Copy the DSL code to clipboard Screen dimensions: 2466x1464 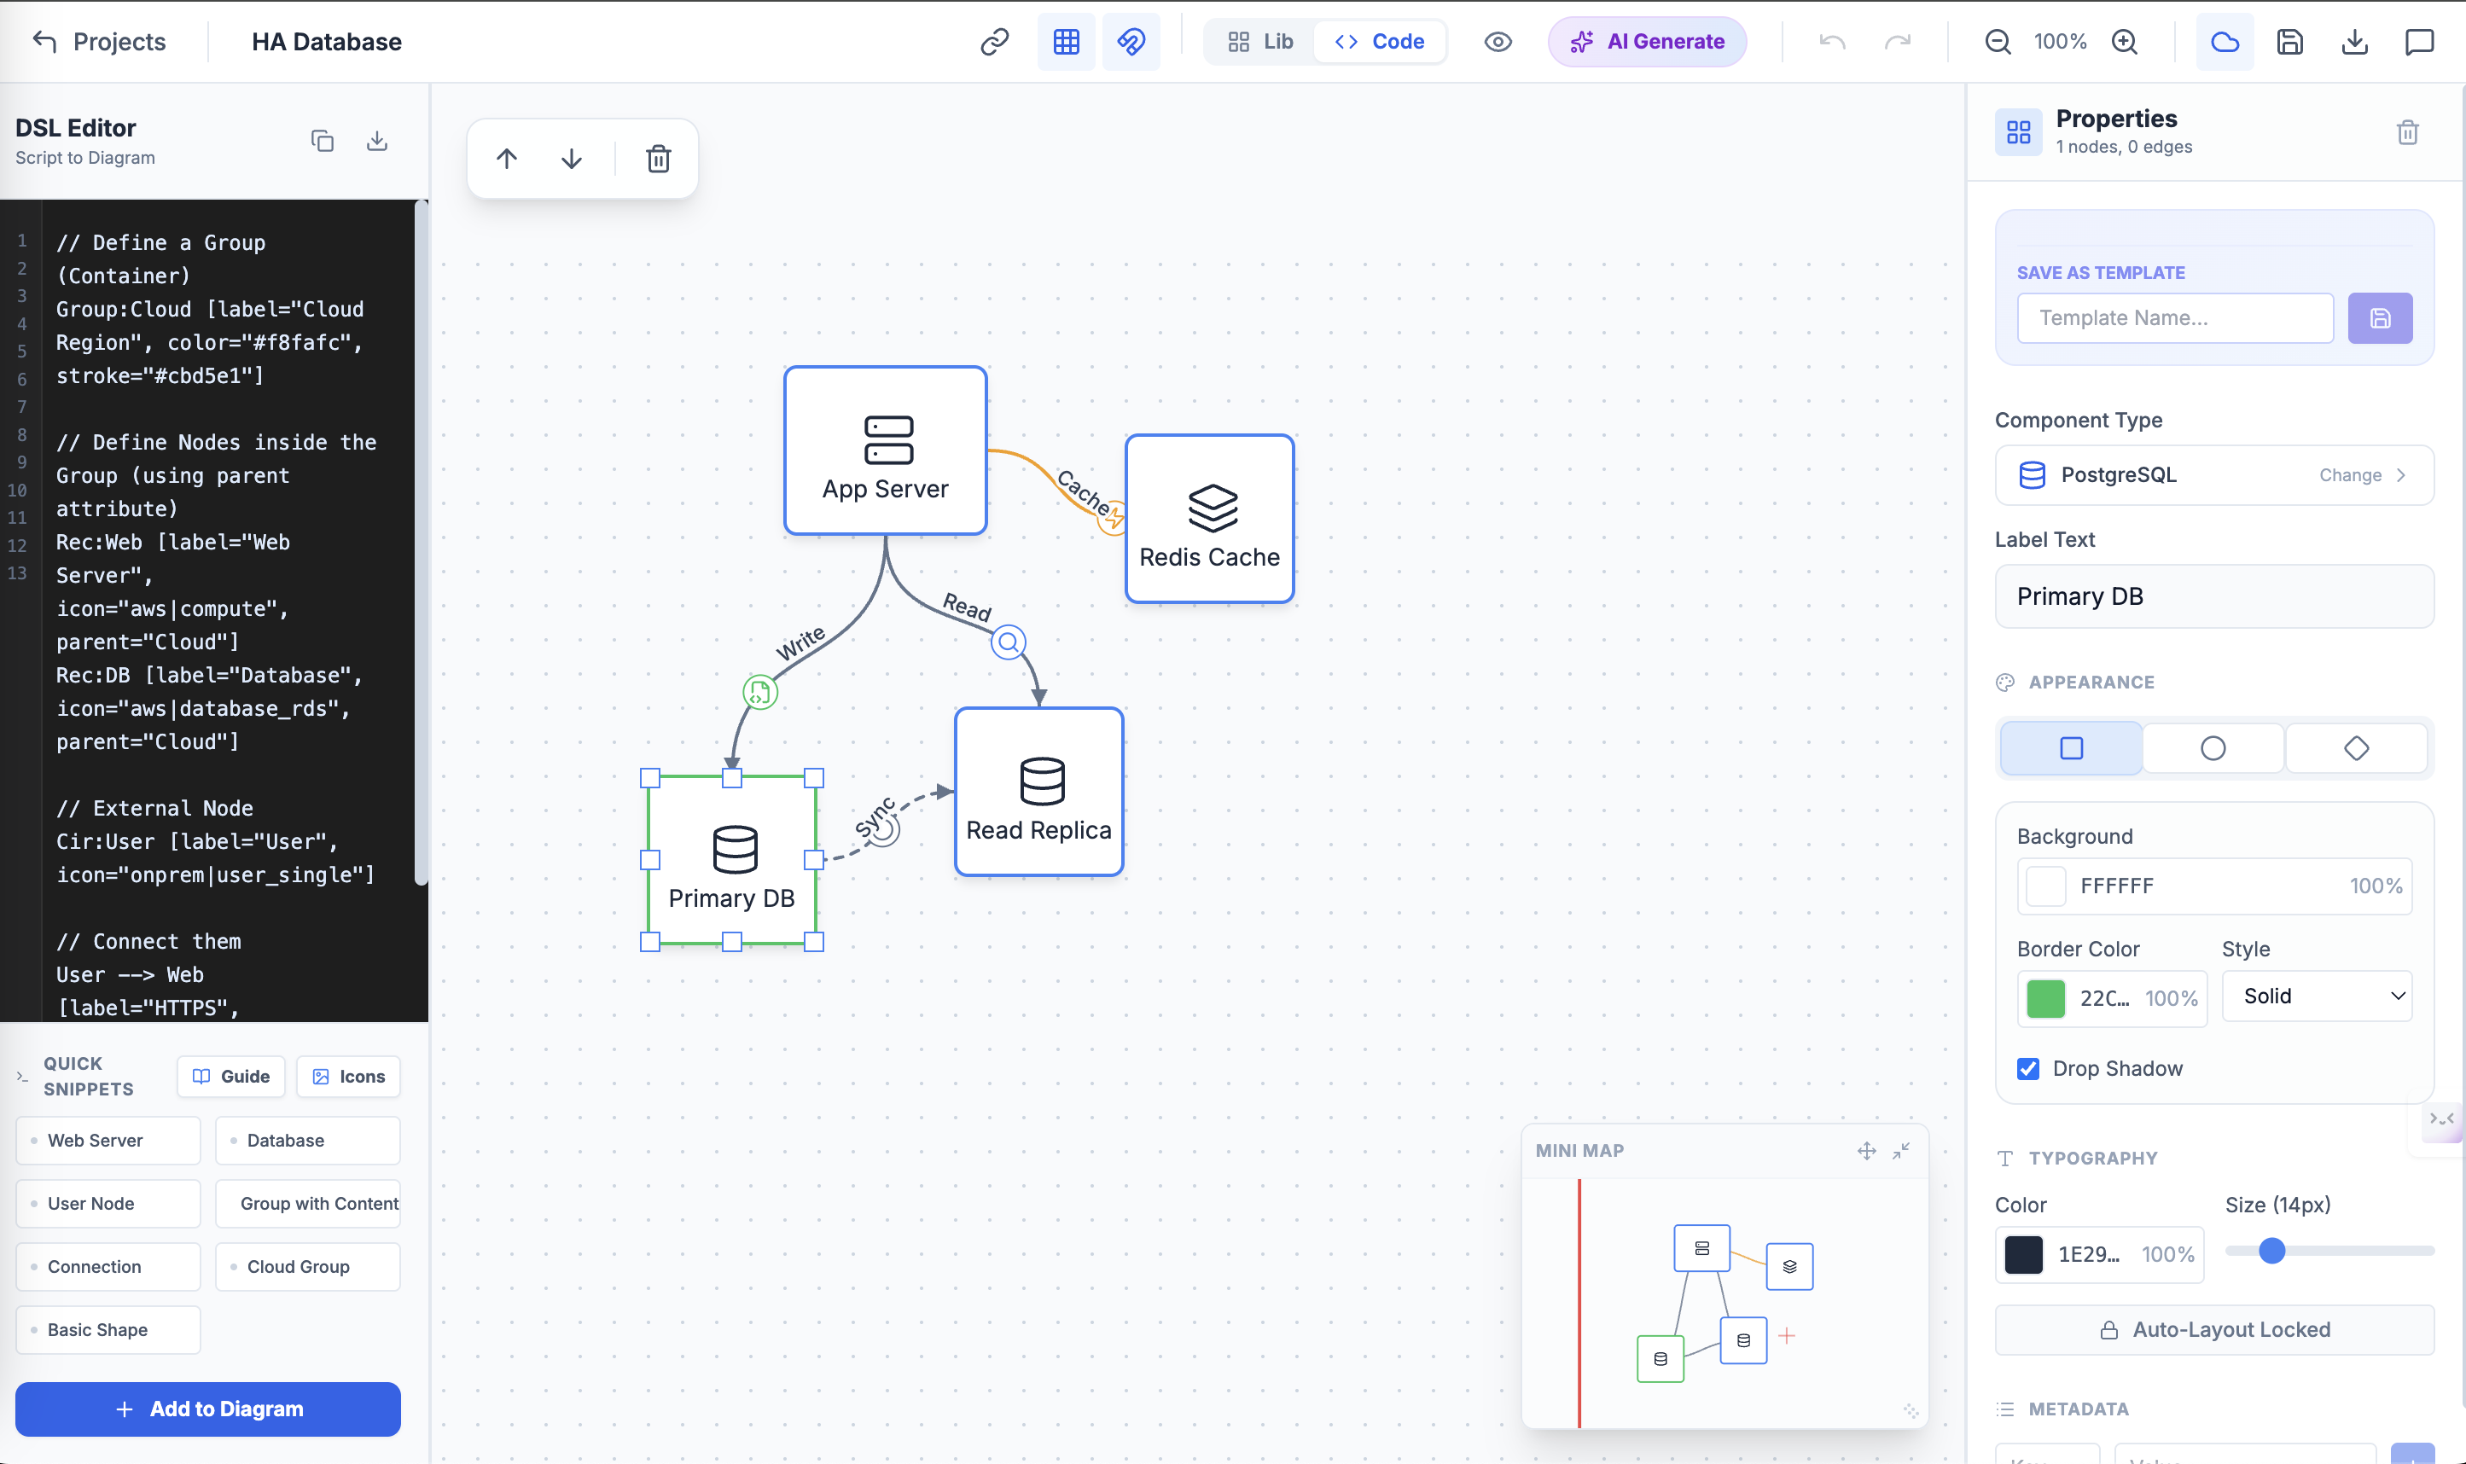tap(323, 140)
